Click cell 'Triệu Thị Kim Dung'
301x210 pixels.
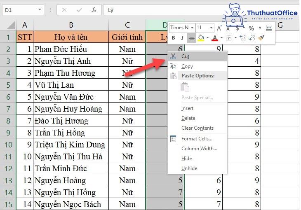(x=71, y=145)
